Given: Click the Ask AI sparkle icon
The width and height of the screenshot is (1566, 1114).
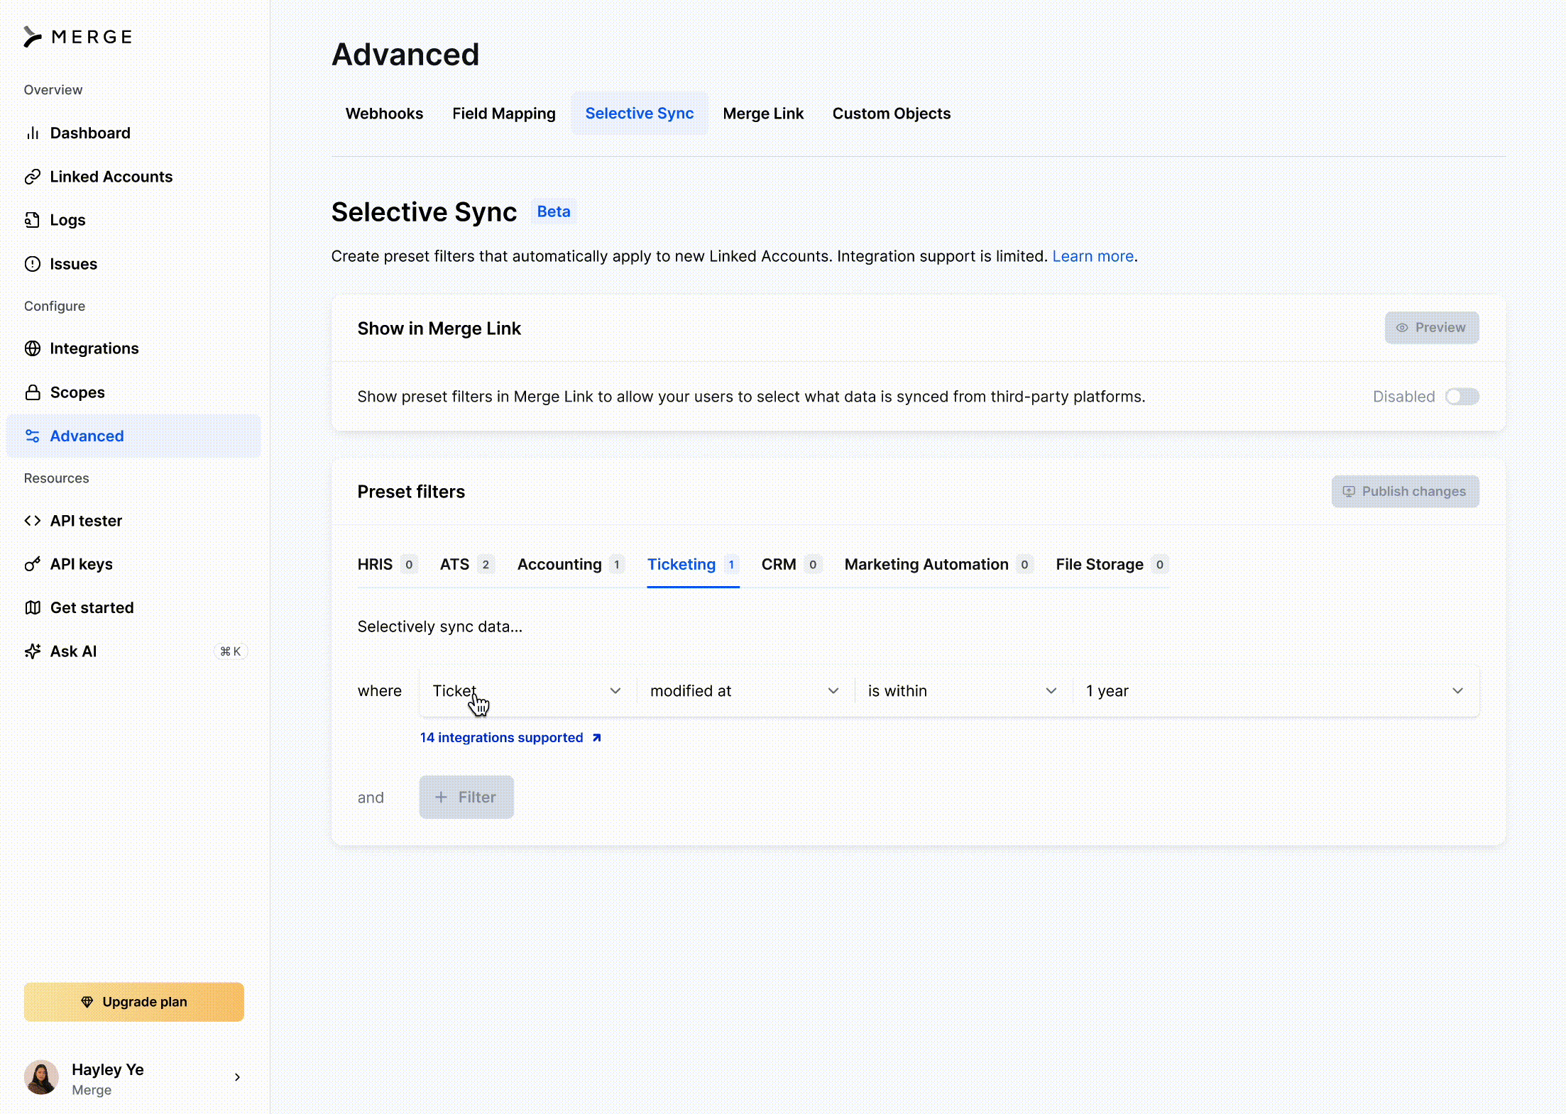Looking at the screenshot, I should point(33,651).
